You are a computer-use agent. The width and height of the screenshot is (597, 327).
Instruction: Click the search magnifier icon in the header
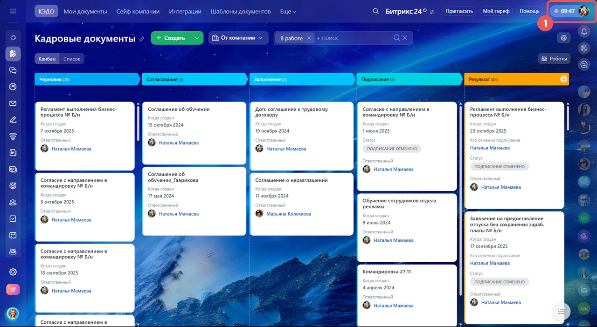[375, 11]
